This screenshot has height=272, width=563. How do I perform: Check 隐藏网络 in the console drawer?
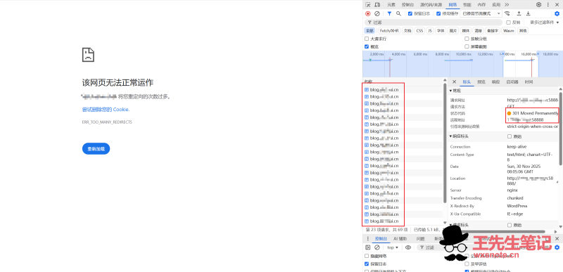(x=367, y=256)
